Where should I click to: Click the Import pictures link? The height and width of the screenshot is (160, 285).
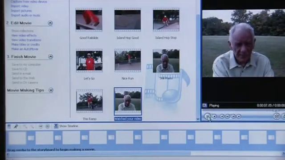pyautogui.click(x=21, y=11)
